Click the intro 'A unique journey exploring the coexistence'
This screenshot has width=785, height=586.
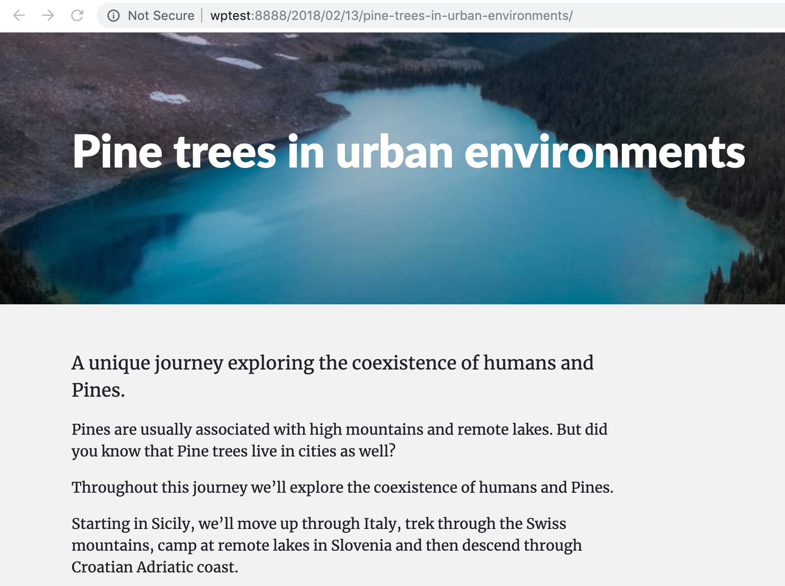(332, 376)
